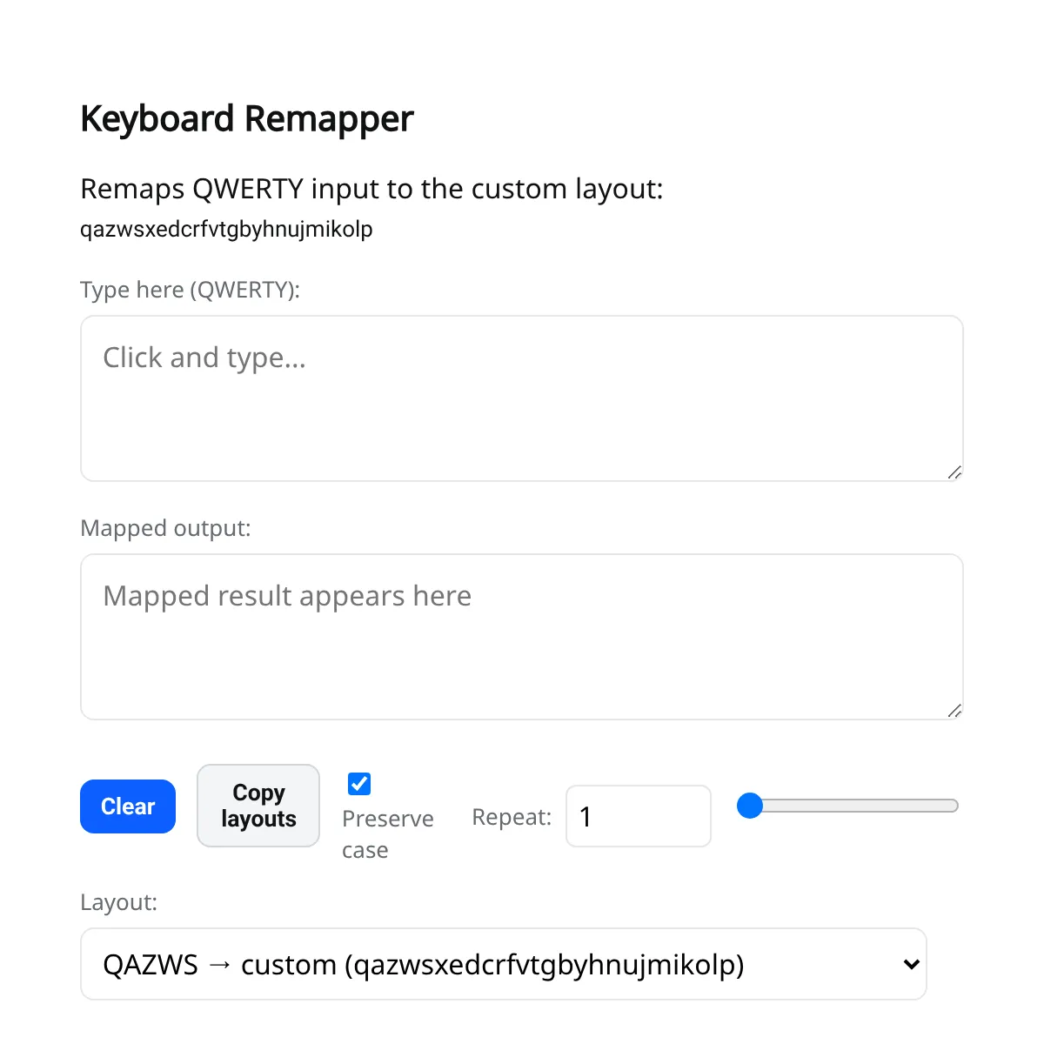Screen dimensions: 1044x1044
Task: Click the 'Remaps QWERTY input' description text
Action: [371, 189]
